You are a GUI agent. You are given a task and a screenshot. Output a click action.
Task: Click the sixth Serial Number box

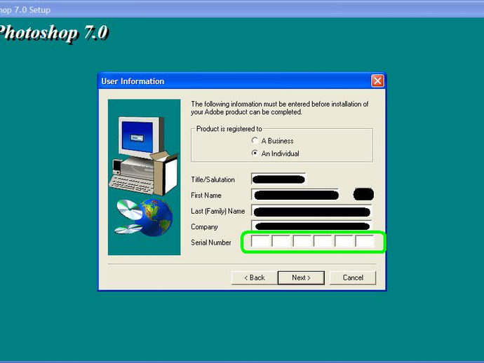click(x=365, y=241)
